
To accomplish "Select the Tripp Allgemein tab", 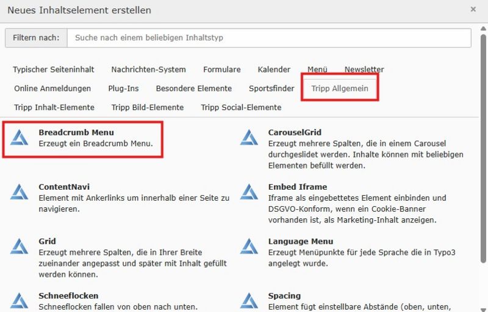I will click(340, 89).
